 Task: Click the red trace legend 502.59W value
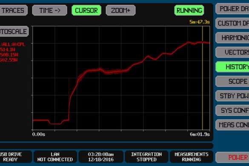(9, 60)
